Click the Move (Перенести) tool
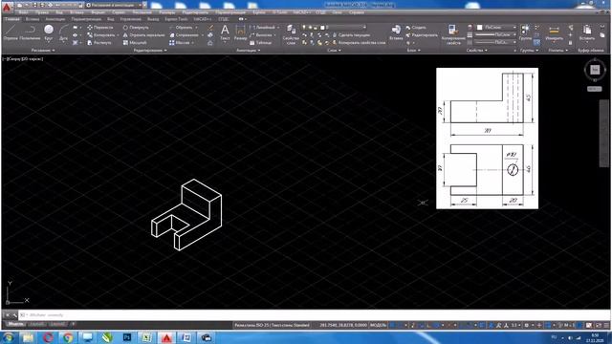Viewport: 612px width, 344px height. click(x=100, y=28)
